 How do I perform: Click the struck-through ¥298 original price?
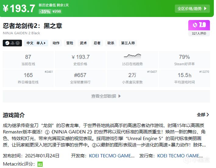57,12
